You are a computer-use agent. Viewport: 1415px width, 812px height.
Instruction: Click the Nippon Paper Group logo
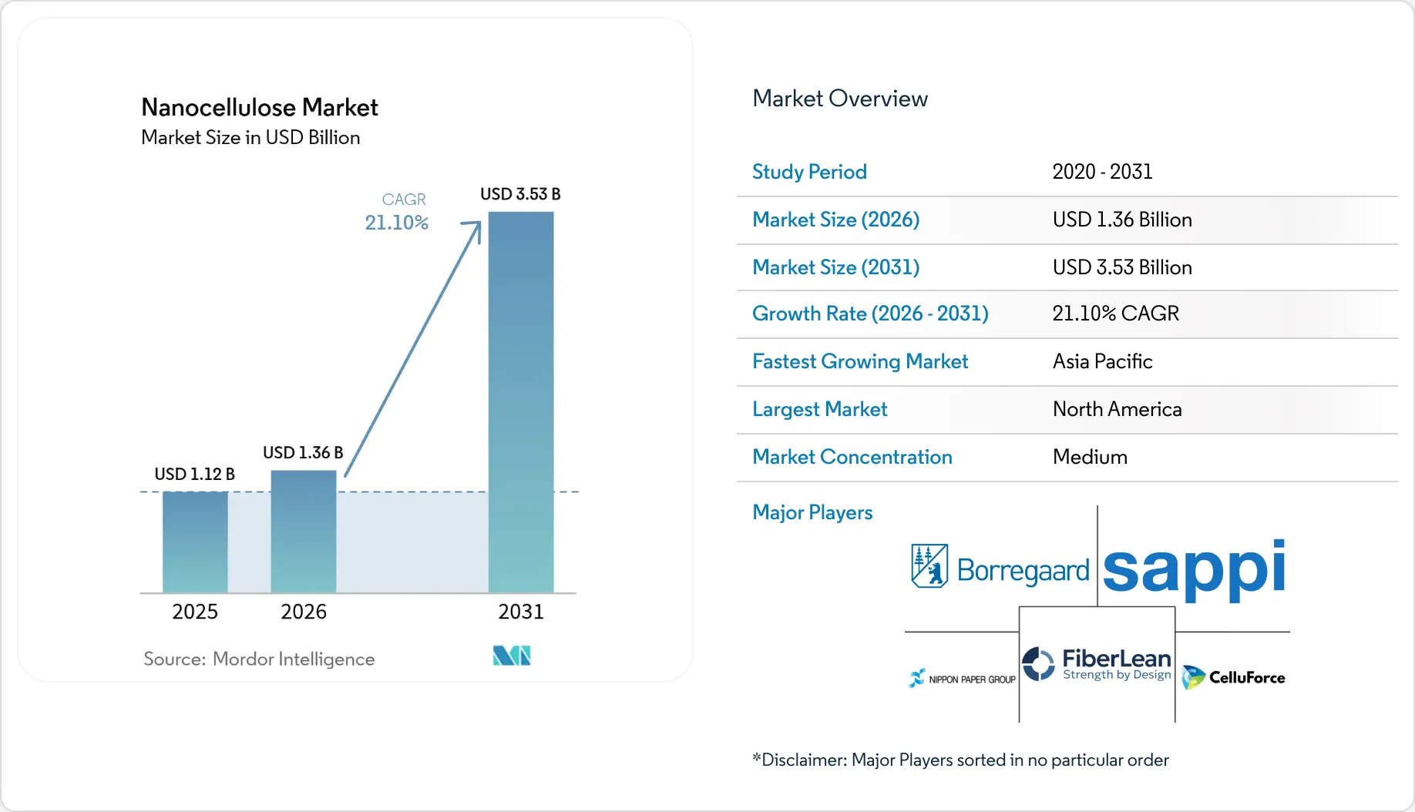coord(963,679)
